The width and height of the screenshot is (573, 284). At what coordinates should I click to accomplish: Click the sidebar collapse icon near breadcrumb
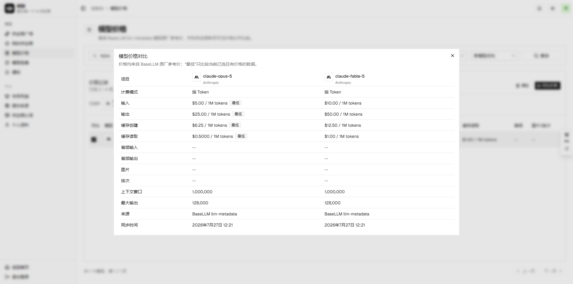pos(83,8)
